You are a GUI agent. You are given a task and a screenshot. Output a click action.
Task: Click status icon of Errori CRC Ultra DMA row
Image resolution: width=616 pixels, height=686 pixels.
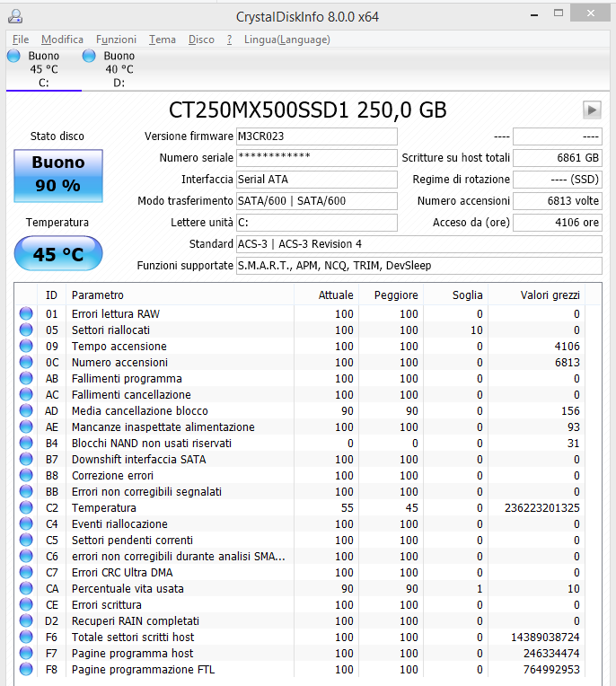tap(26, 573)
